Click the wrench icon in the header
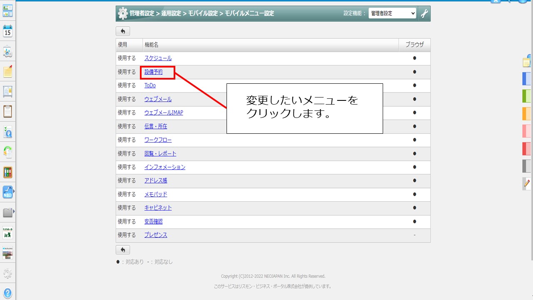Viewport: 533px width, 300px height. [424, 13]
